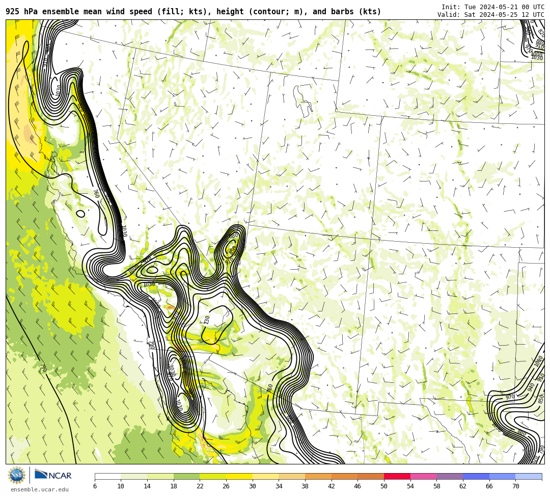This screenshot has height=496, width=550.
Task: Click the colorbar tick label '70'
Action: click(x=515, y=486)
